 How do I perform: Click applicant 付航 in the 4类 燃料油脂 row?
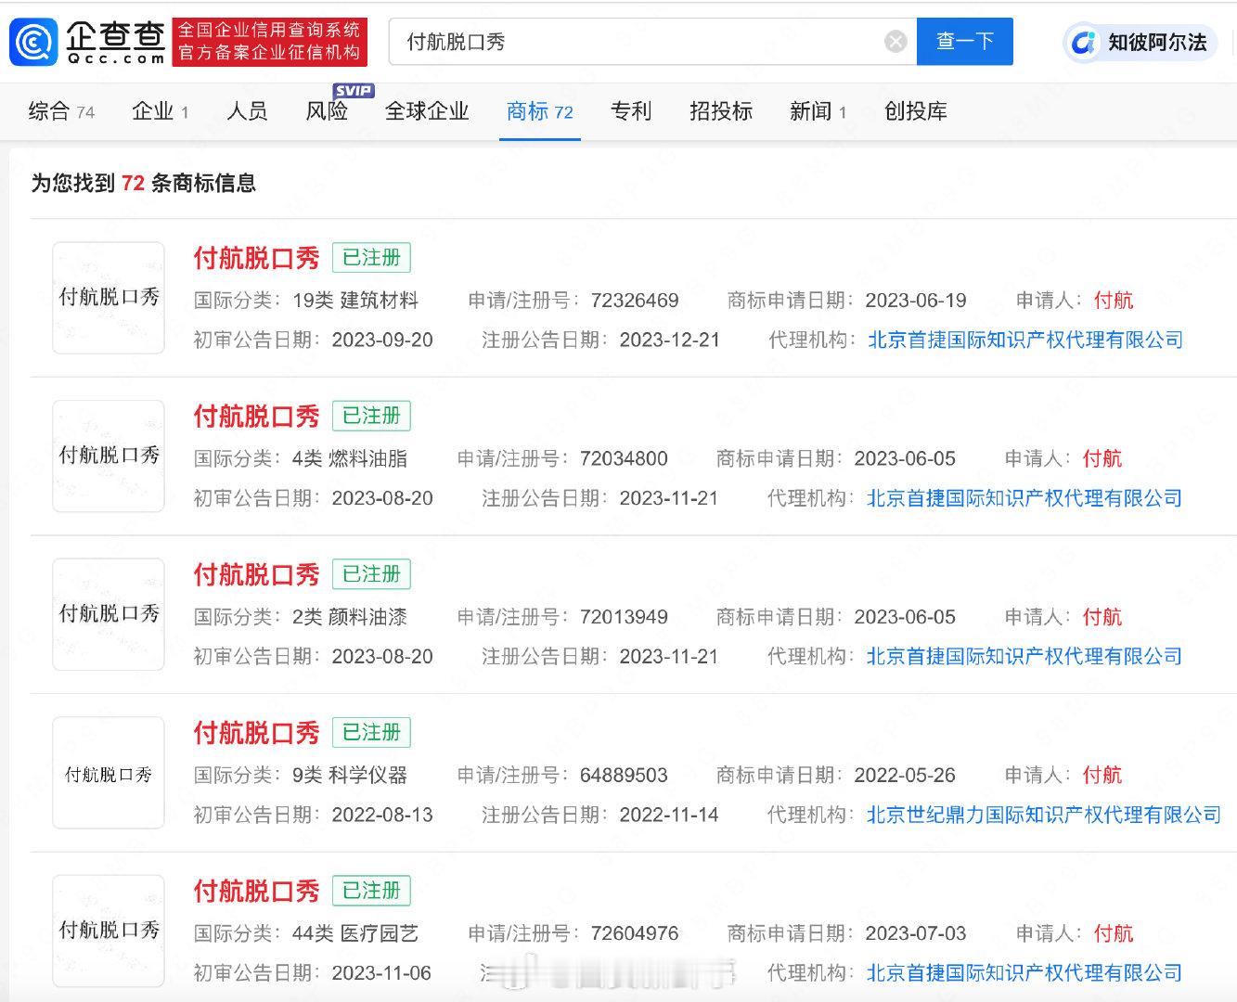click(1102, 458)
